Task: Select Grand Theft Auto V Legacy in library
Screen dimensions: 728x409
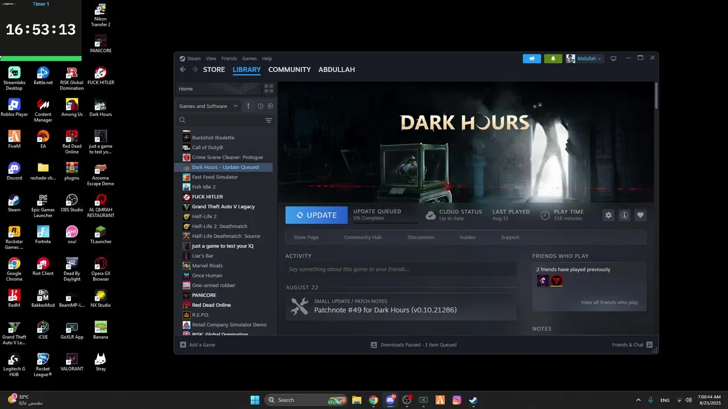Action: tap(224, 207)
